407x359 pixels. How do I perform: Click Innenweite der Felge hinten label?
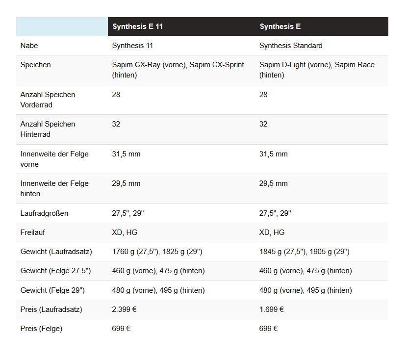coord(54,188)
